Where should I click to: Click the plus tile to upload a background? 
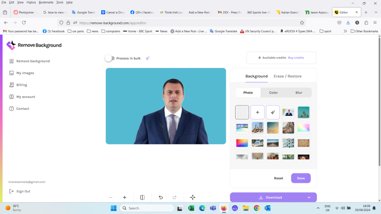pos(257,112)
